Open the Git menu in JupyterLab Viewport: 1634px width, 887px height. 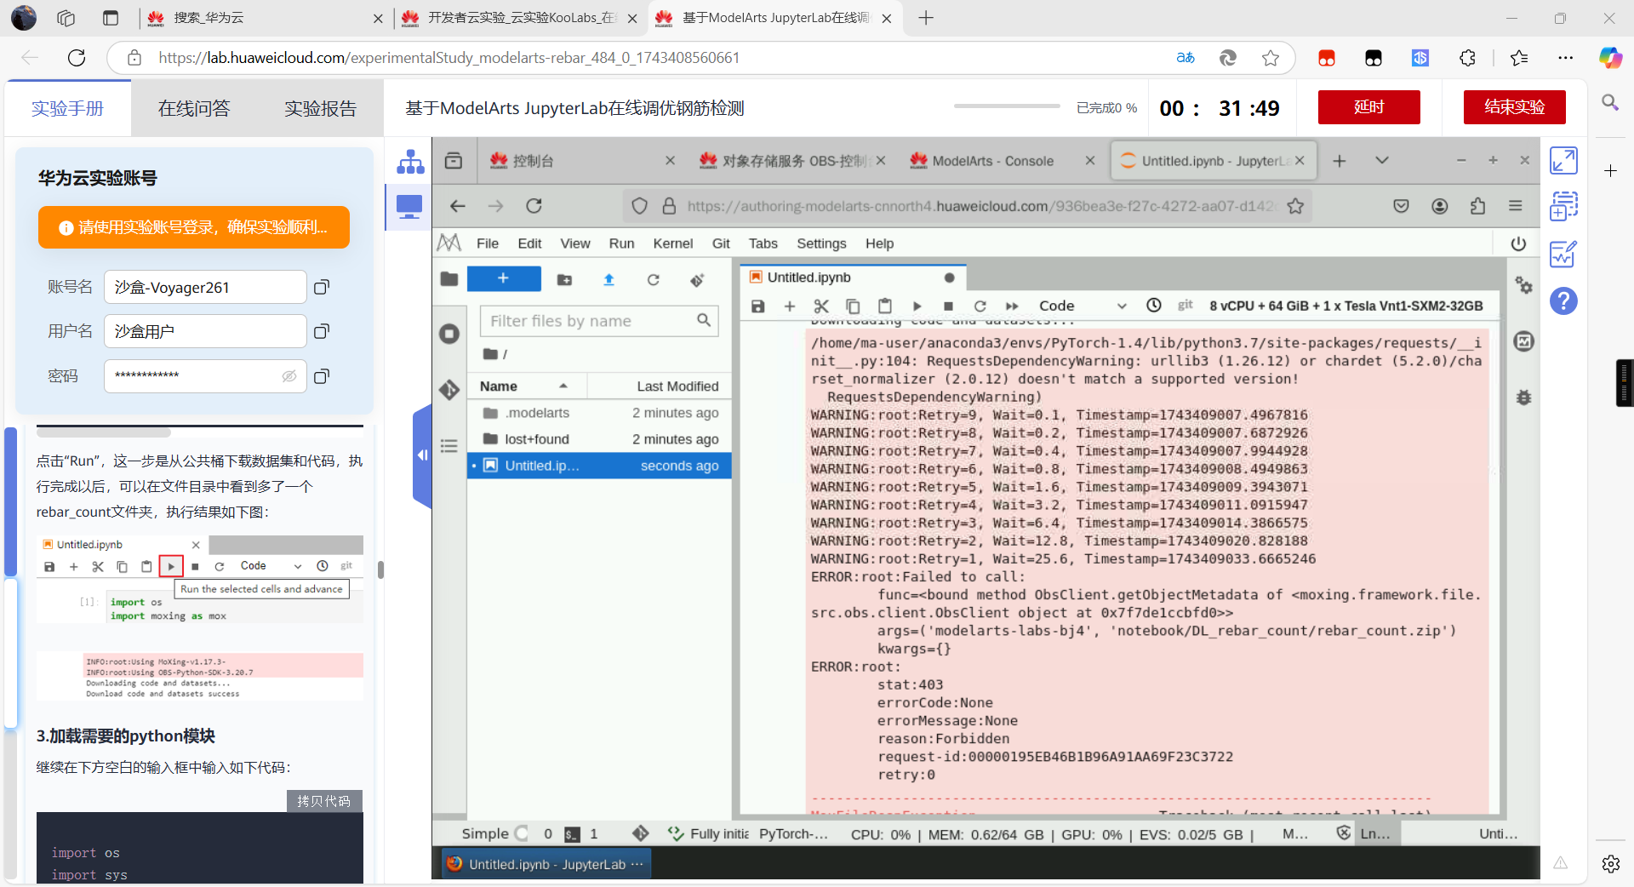click(x=721, y=243)
